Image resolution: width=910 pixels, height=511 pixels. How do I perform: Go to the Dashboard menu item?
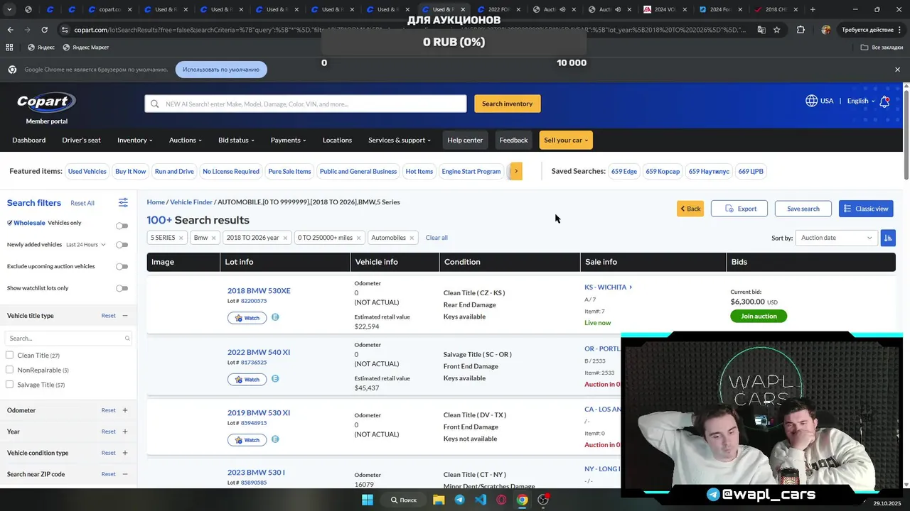pos(28,140)
